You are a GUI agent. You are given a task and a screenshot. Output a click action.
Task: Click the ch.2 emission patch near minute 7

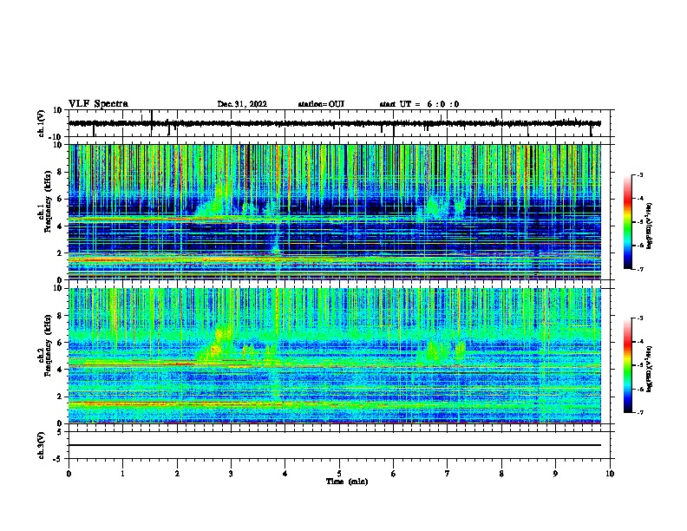point(432,351)
